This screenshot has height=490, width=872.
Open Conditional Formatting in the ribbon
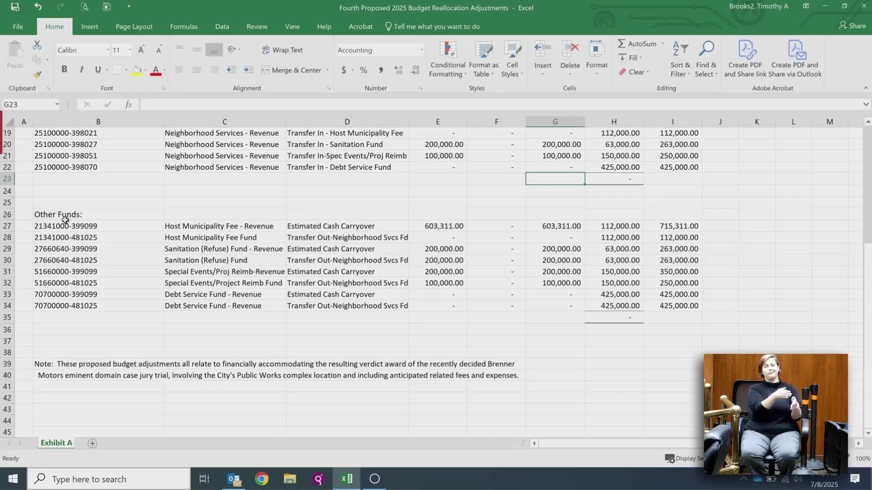click(x=447, y=59)
